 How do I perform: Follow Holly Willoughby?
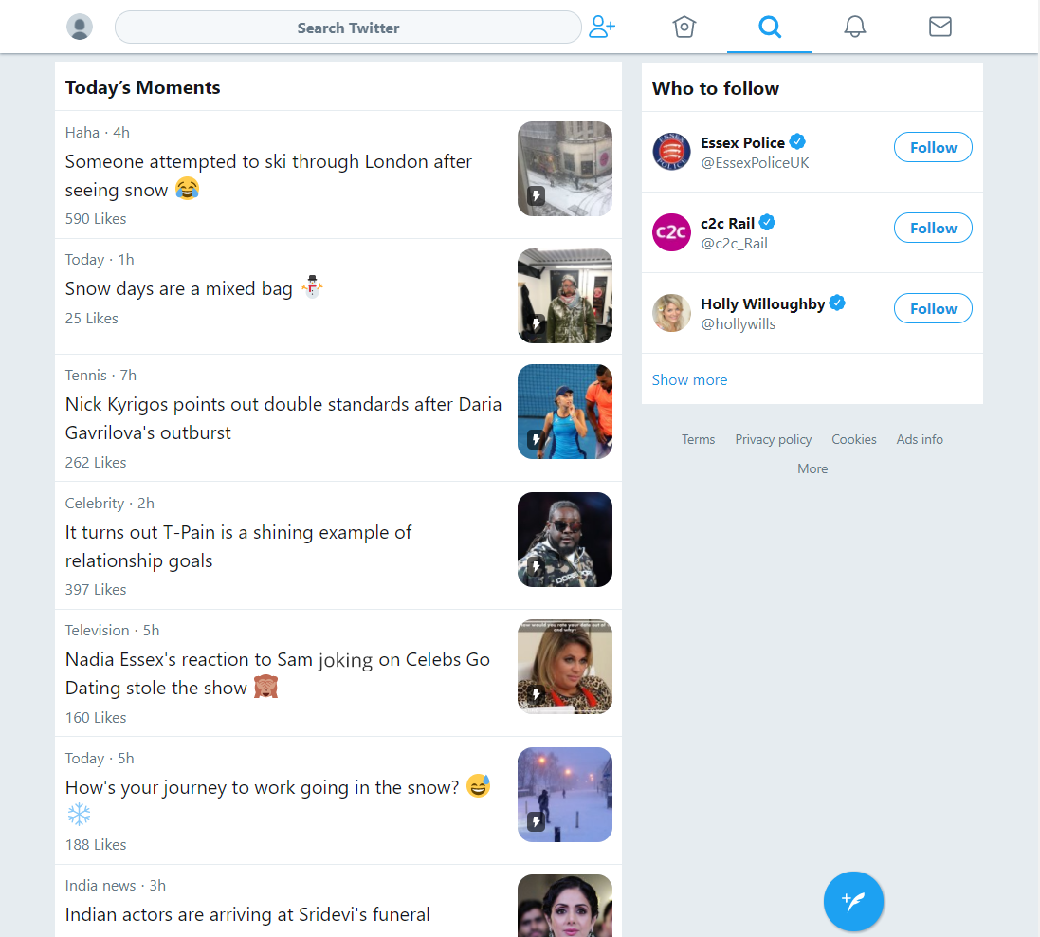point(932,308)
